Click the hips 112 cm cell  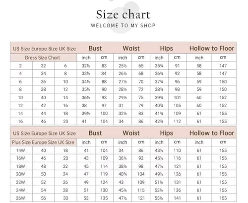click(177, 121)
